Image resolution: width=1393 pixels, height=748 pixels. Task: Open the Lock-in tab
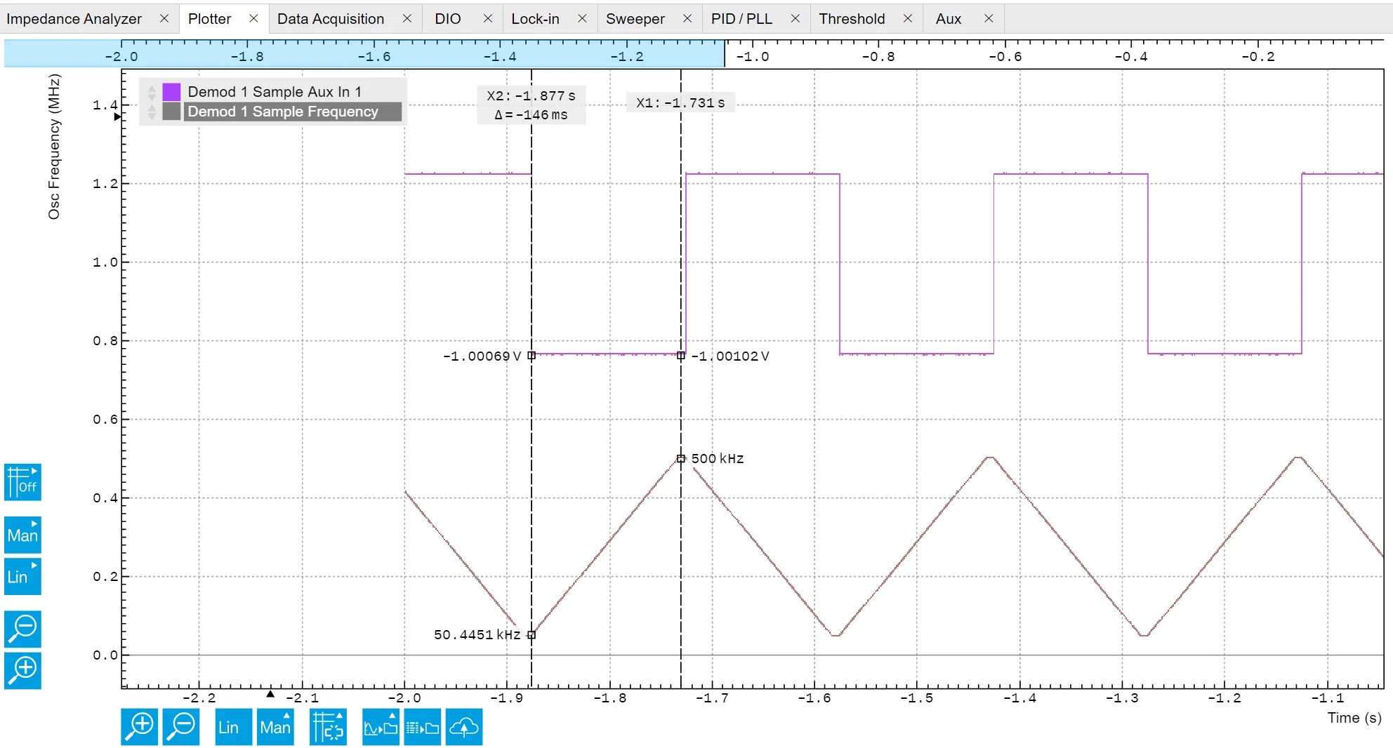535,19
